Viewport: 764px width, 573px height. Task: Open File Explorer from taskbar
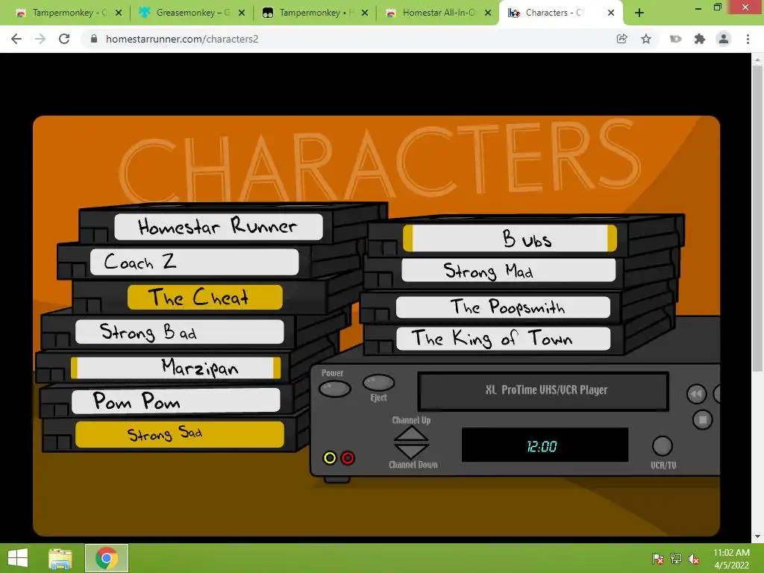[x=60, y=558]
